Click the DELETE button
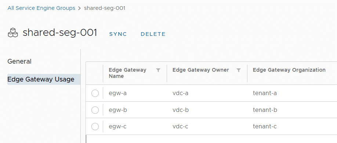This screenshot has width=337, height=143. [153, 34]
